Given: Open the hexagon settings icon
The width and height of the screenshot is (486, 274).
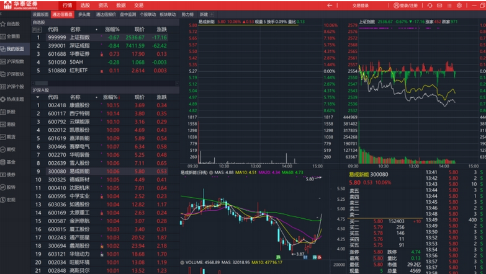Looking at the screenshot, I should (x=459, y=5).
